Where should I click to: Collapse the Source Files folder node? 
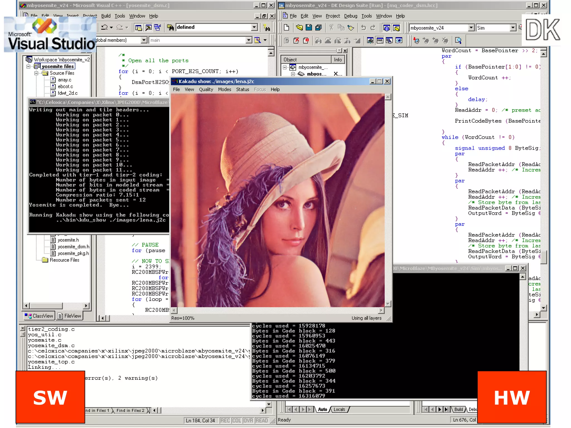[36, 73]
